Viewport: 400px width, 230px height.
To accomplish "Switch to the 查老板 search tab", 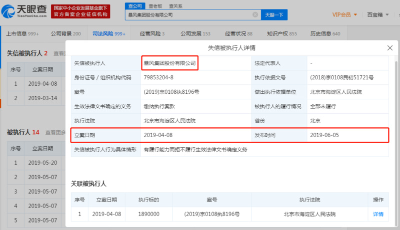I will (156, 5).
